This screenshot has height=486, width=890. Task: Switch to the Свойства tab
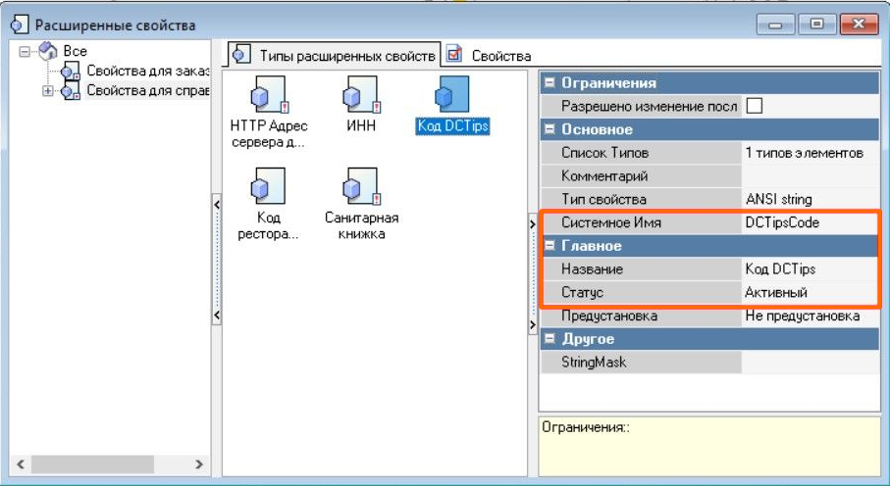click(x=489, y=56)
